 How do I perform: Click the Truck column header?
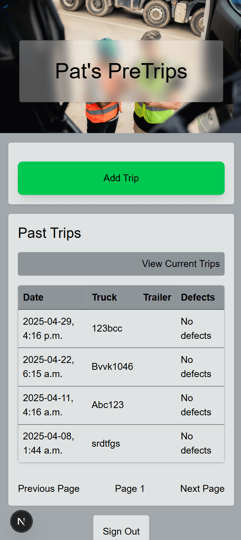click(x=104, y=298)
